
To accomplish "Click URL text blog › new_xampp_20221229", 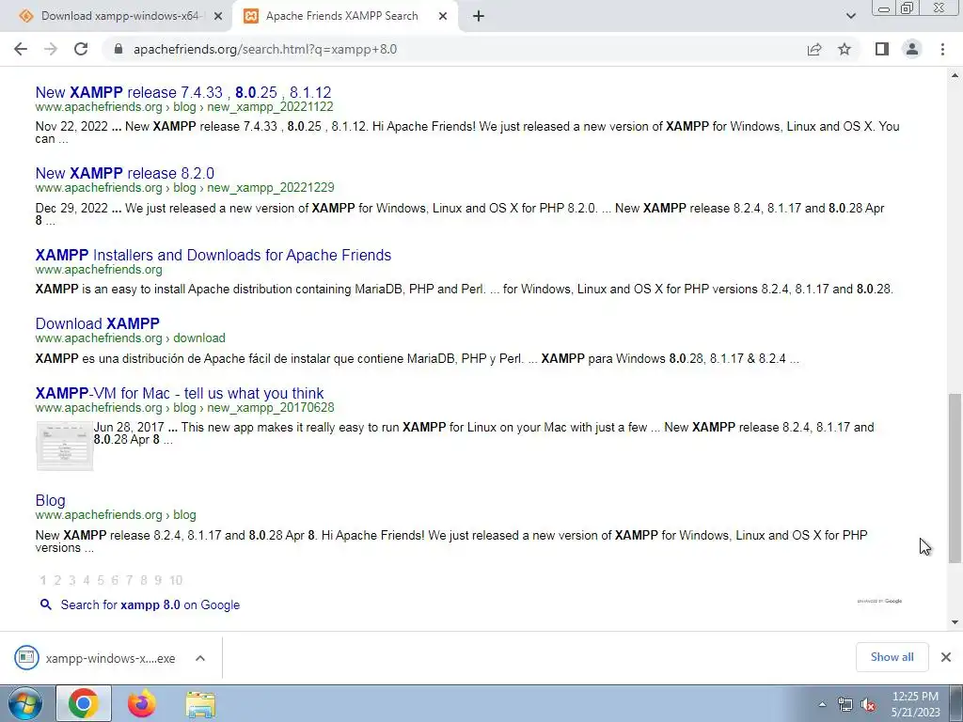I will (254, 188).
